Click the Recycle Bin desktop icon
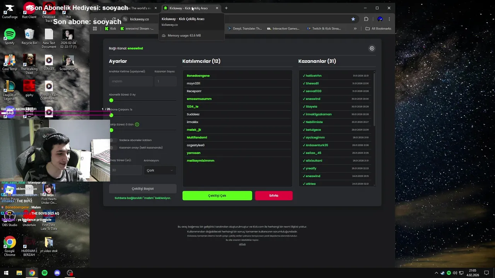The height and width of the screenshot is (278, 495). click(x=29, y=37)
